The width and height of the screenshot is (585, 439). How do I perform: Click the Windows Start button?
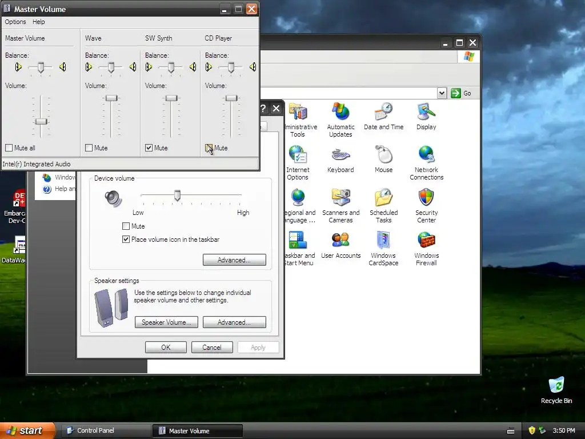27,430
